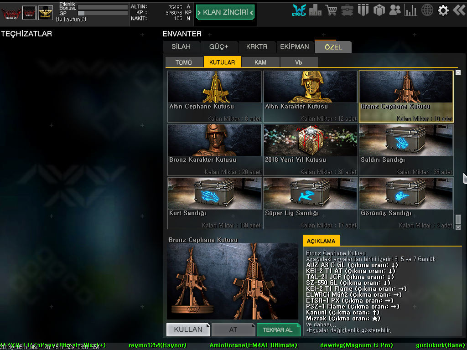Click the globe icon in top bar

click(x=427, y=10)
